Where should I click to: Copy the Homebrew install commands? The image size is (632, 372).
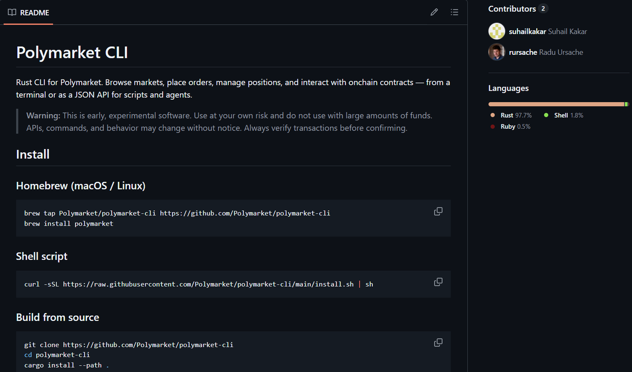pos(438,211)
